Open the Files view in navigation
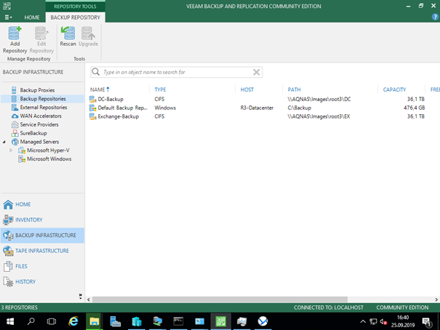This screenshot has height=330, width=440. click(22, 267)
